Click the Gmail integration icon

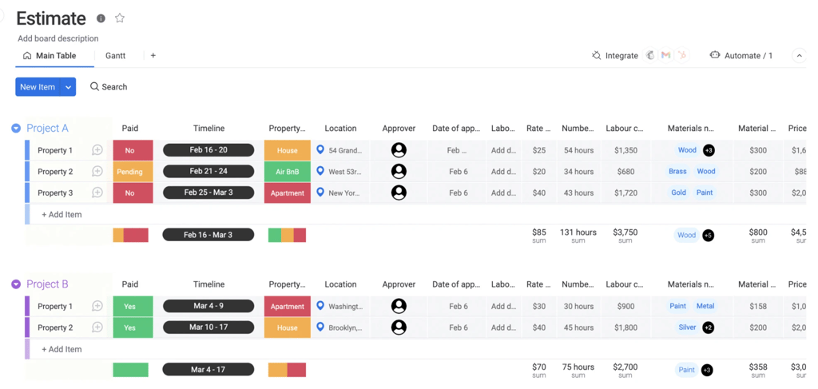coord(665,56)
